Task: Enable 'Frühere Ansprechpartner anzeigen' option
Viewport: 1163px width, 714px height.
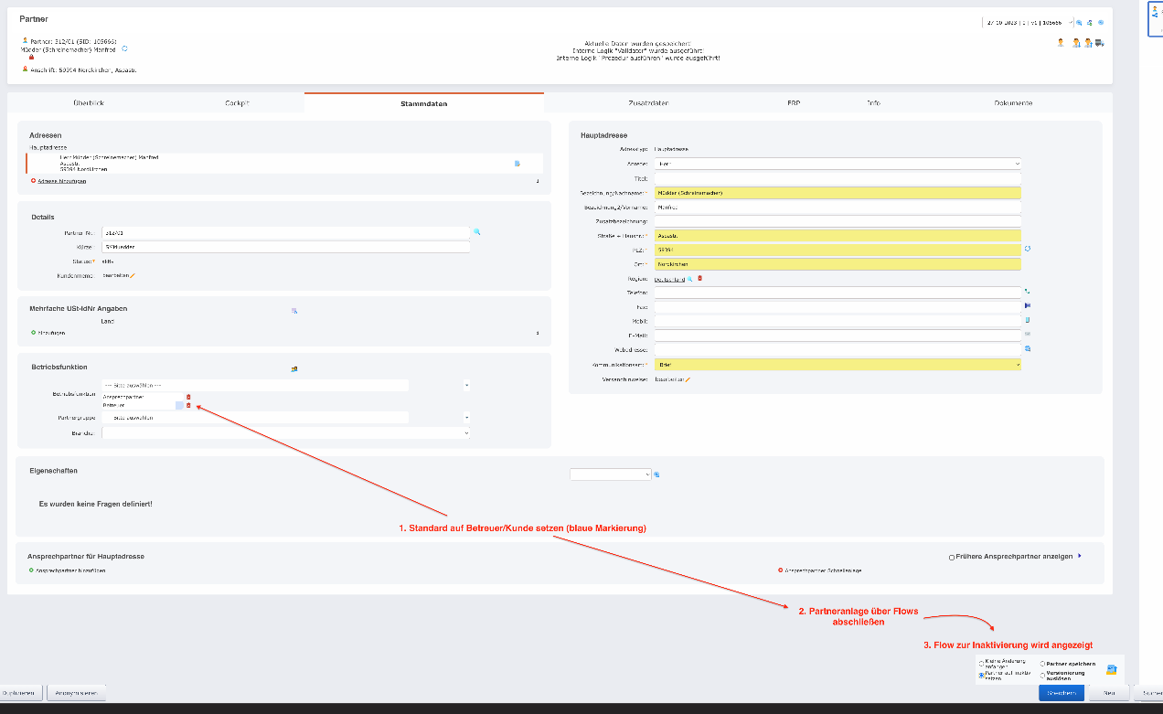Action: [x=952, y=556]
